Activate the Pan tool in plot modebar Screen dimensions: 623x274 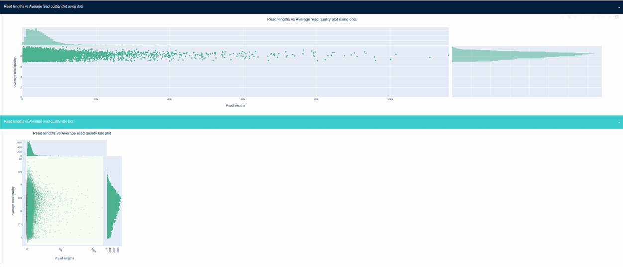point(575,17)
